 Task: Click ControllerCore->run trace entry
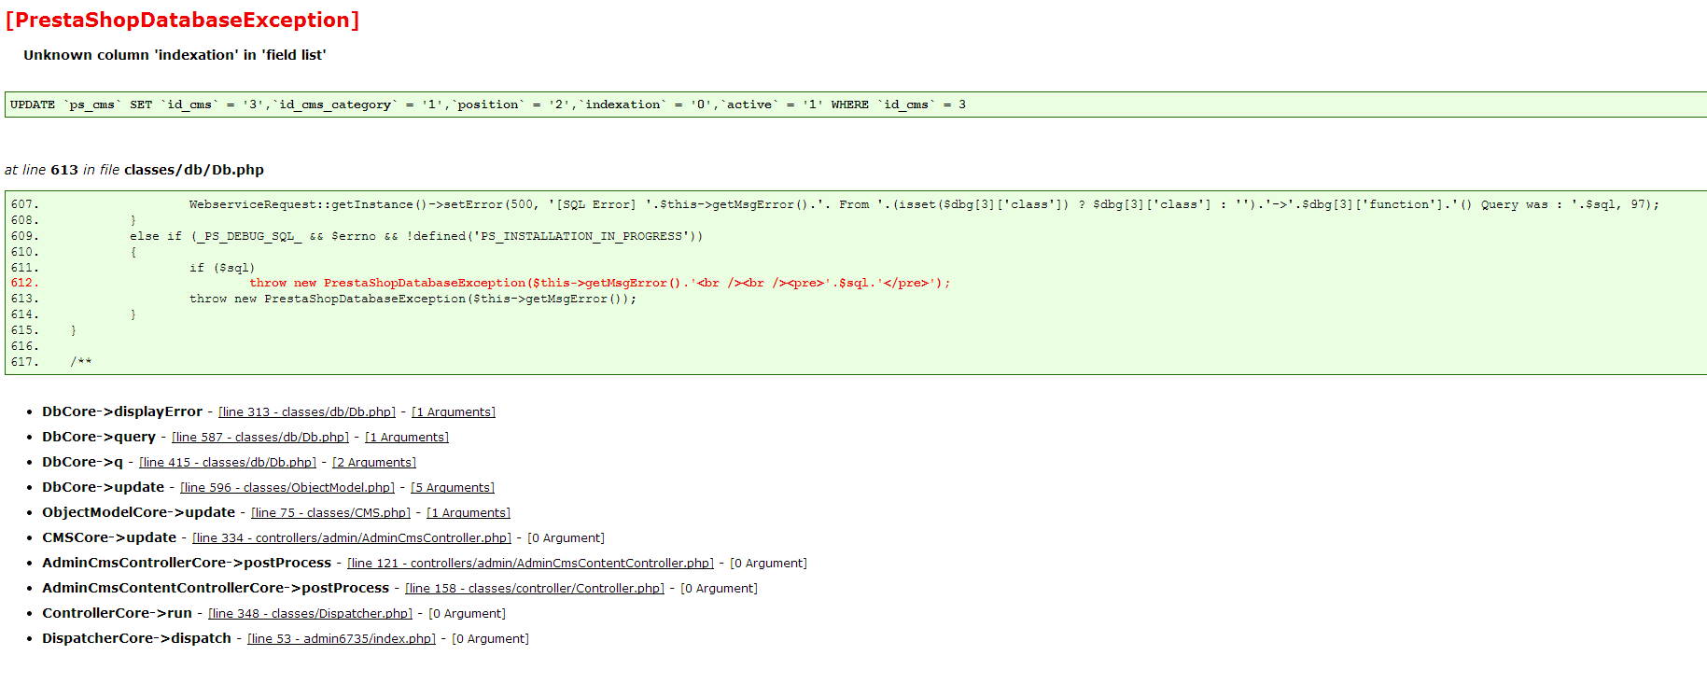pyautogui.click(x=117, y=613)
